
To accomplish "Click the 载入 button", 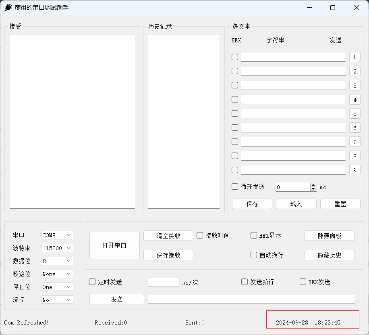I will coord(296,204).
